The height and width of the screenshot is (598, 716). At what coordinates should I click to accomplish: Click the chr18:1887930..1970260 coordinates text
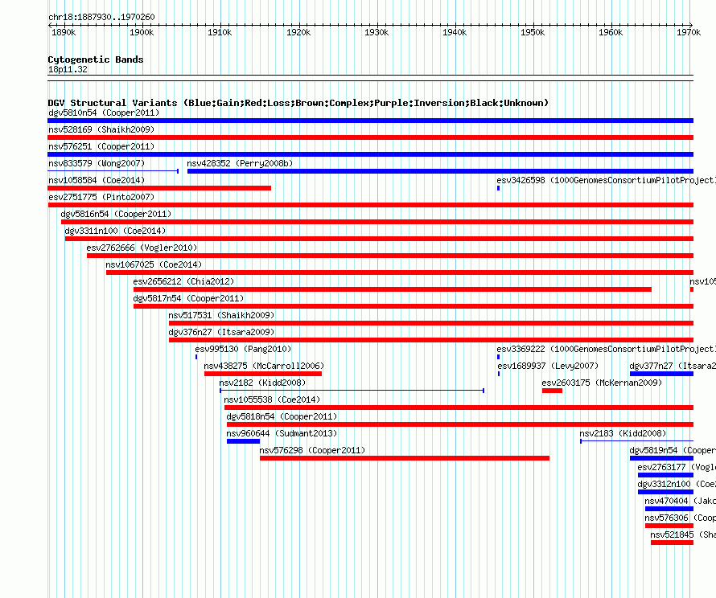(x=101, y=17)
